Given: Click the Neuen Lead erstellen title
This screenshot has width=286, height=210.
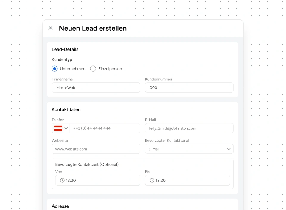Looking at the screenshot, I should (x=93, y=28).
